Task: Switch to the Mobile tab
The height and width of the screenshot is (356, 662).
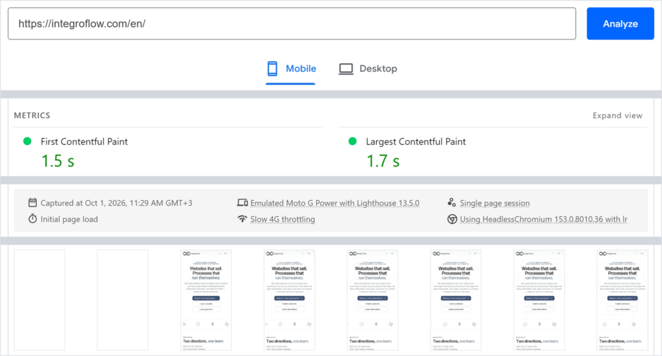Action: click(x=291, y=68)
